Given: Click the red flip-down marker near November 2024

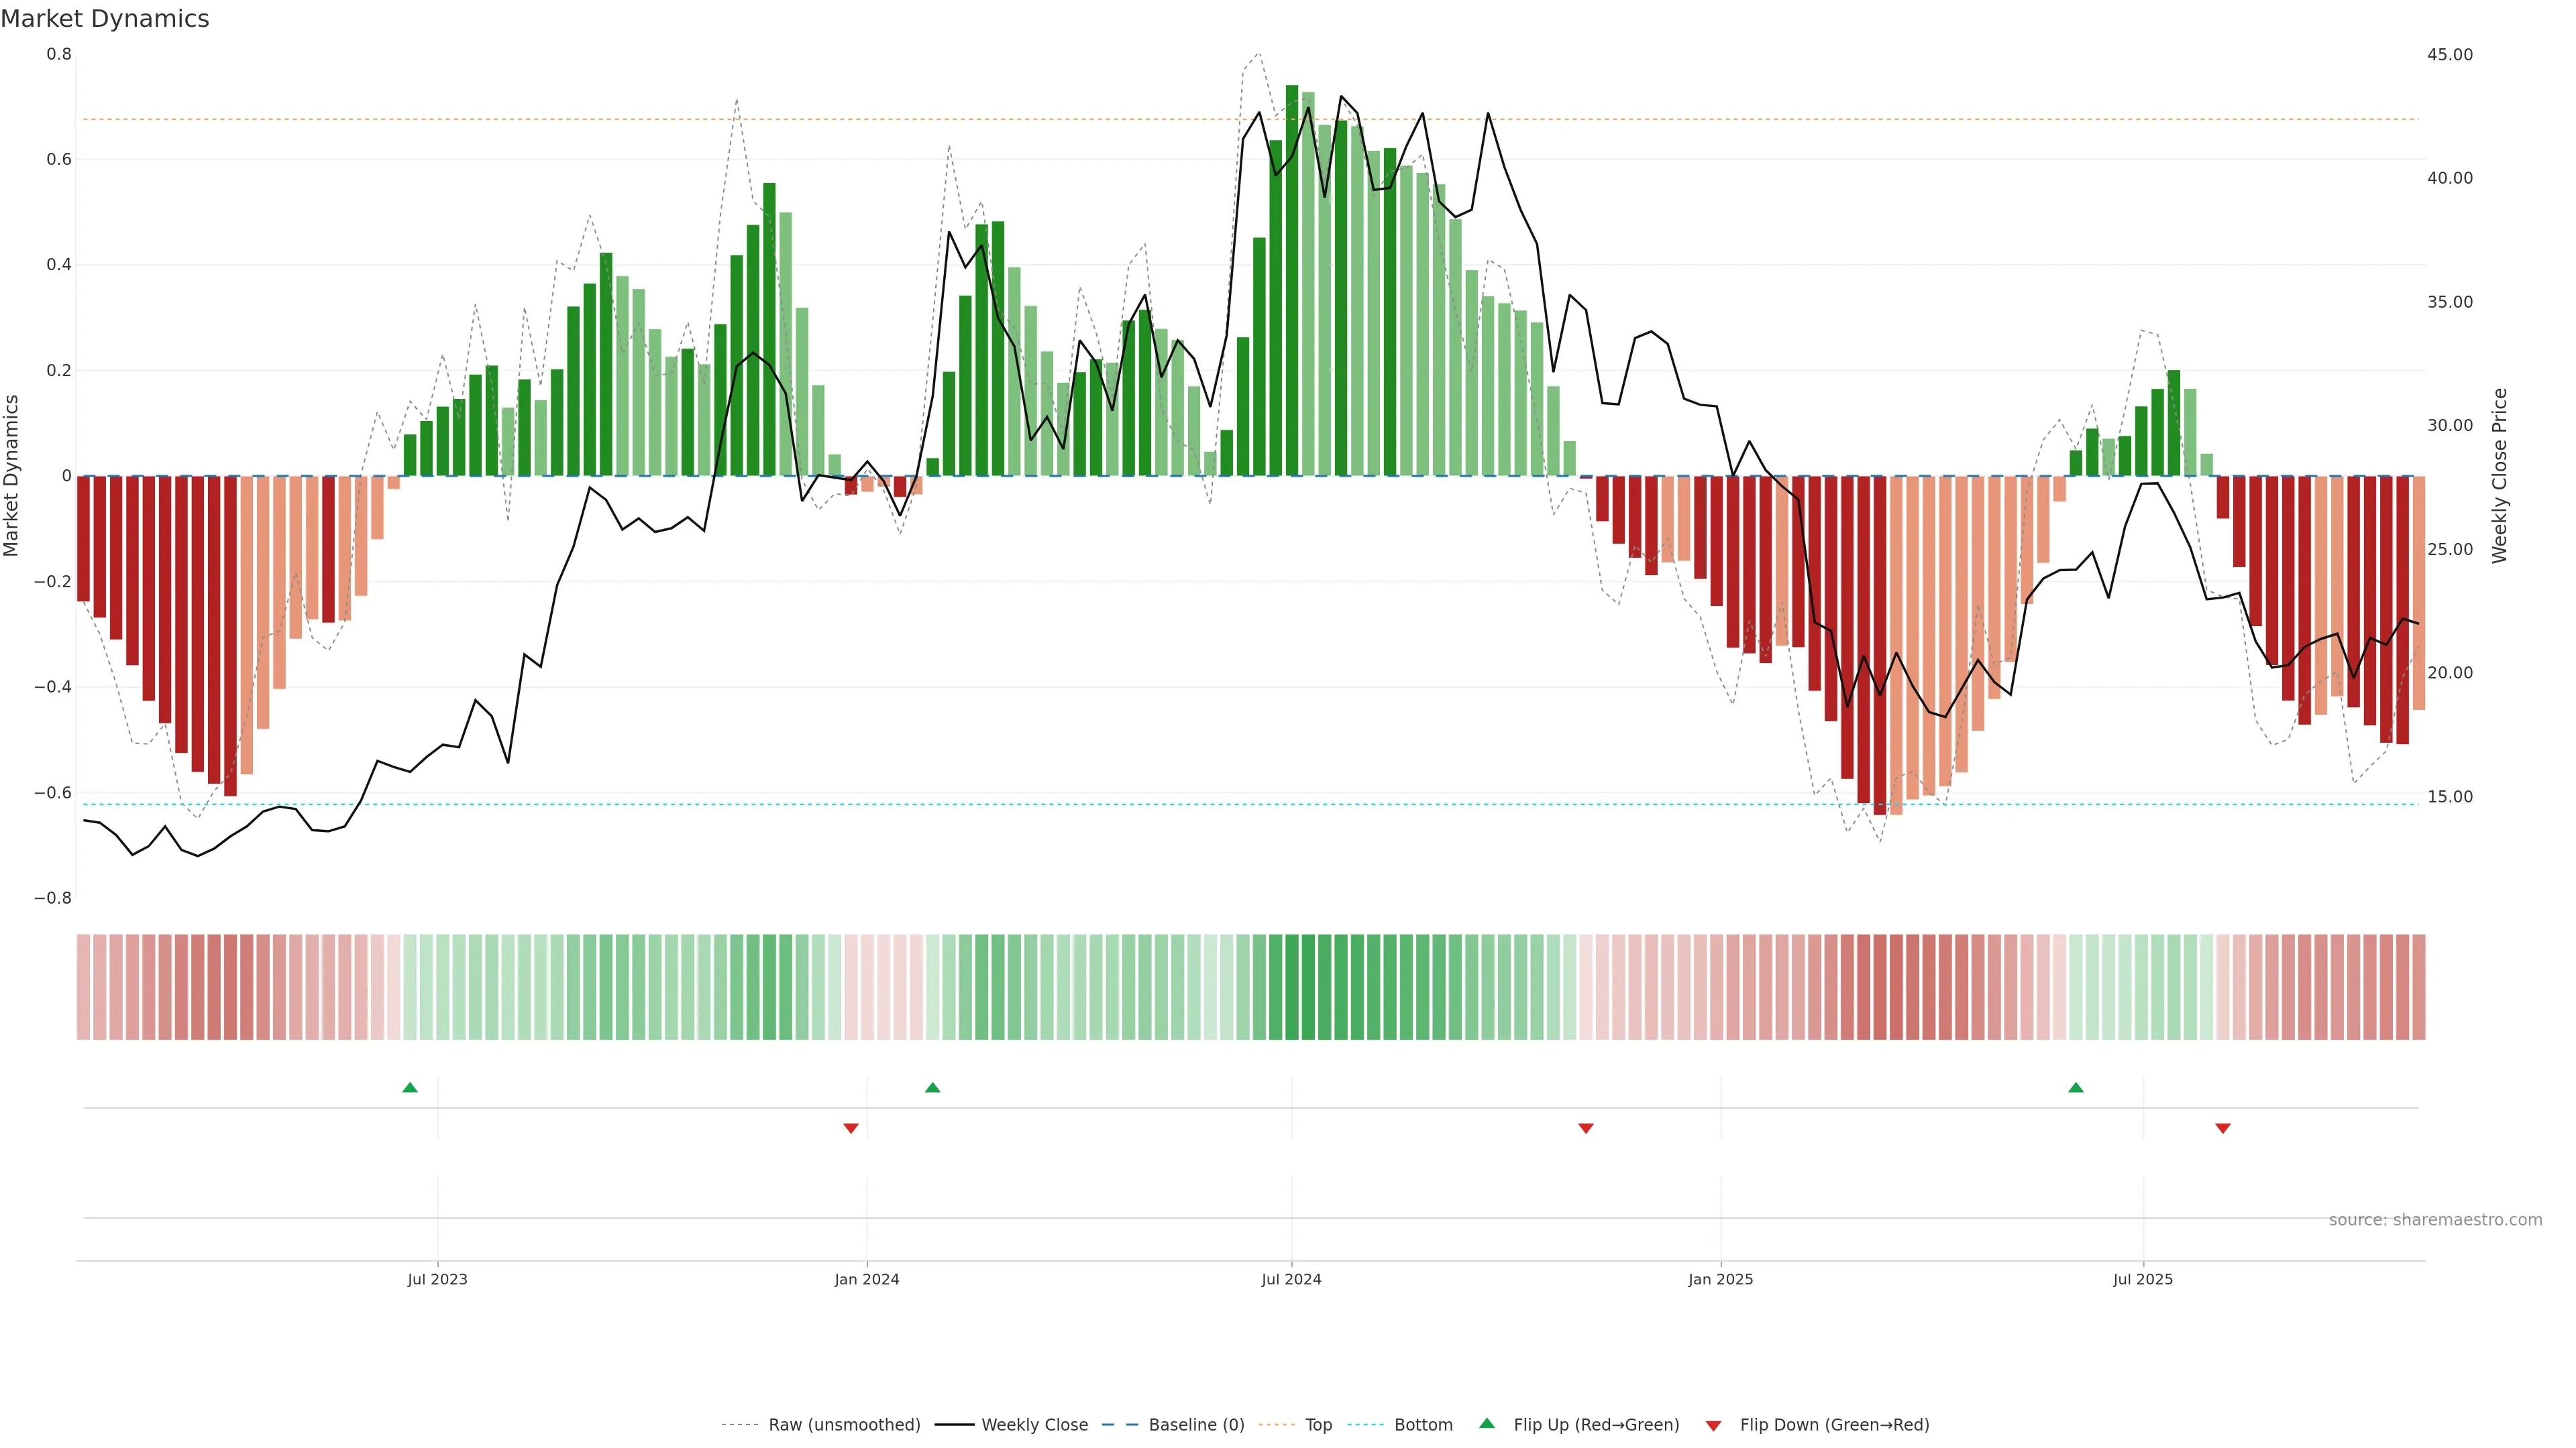Looking at the screenshot, I should click(x=1586, y=1128).
